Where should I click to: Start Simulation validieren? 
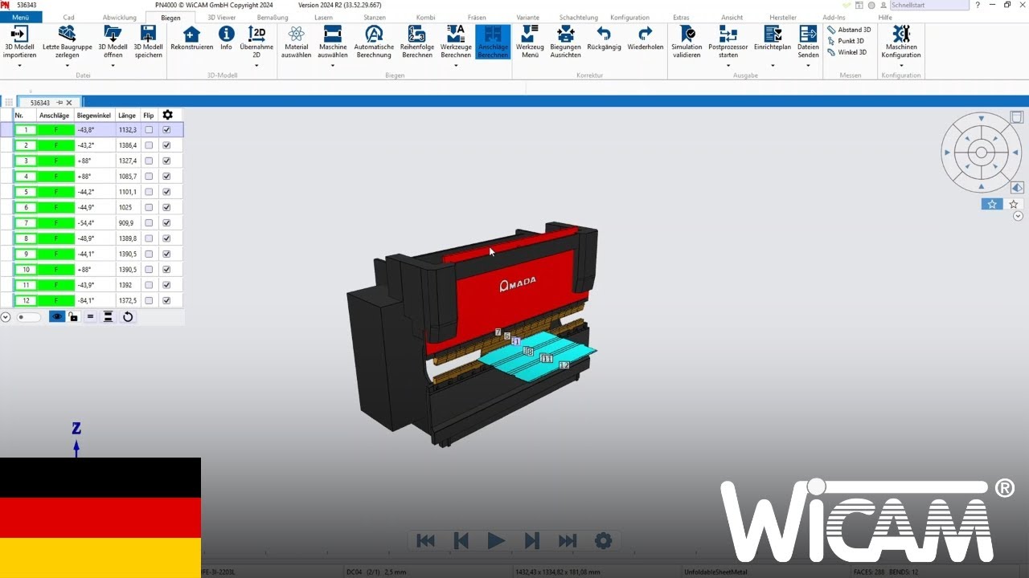pyautogui.click(x=687, y=42)
